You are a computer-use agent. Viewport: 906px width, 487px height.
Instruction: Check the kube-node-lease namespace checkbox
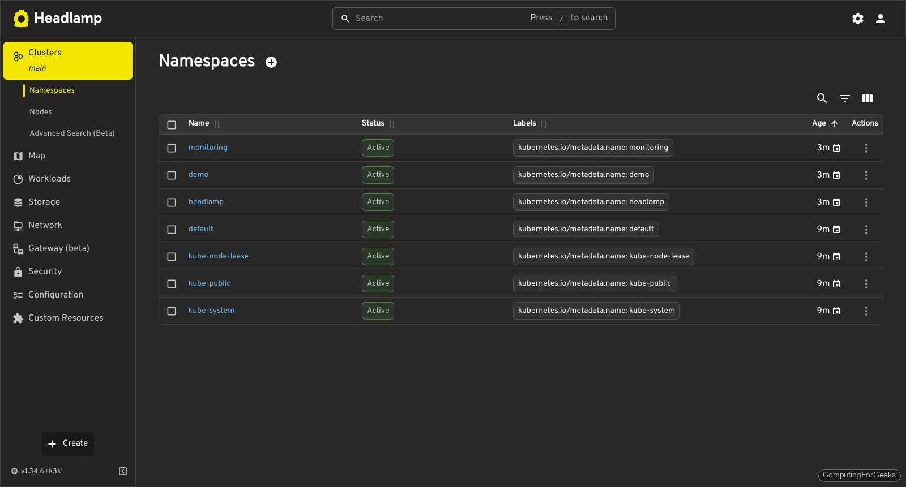(x=172, y=257)
